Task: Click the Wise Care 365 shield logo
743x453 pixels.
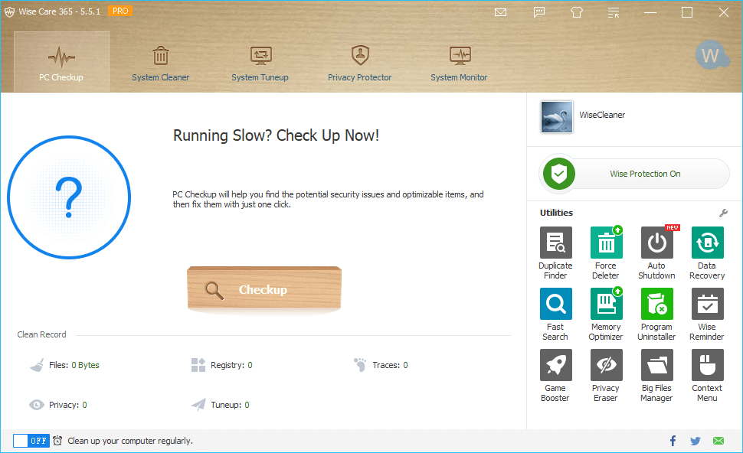Action: click(9, 11)
